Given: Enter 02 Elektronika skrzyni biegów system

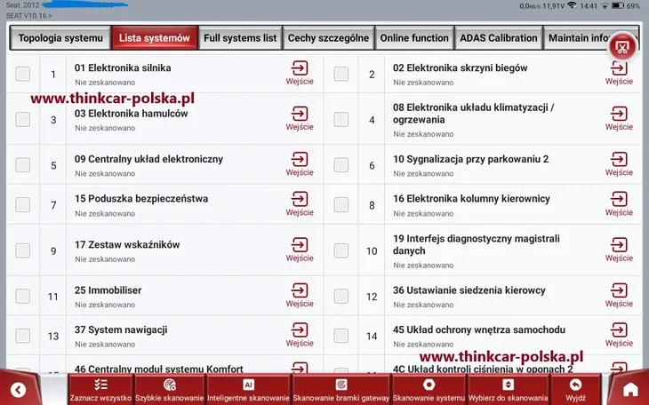Looking at the screenshot, I should 619,73.
